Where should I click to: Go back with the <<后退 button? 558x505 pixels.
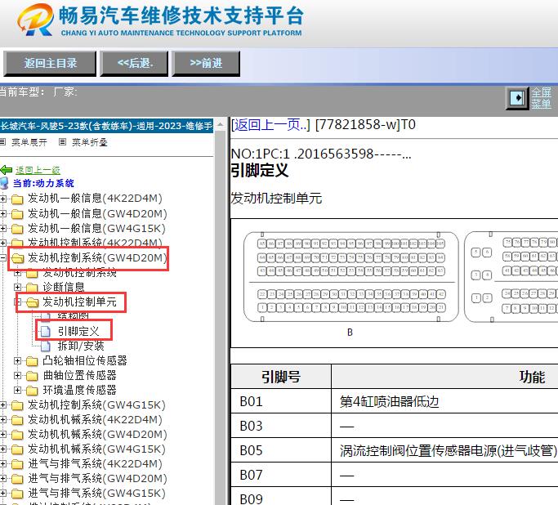click(x=135, y=64)
